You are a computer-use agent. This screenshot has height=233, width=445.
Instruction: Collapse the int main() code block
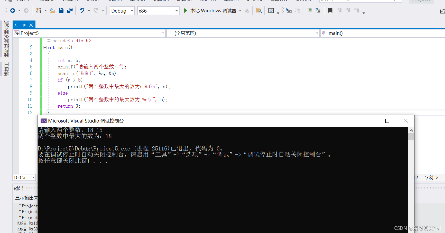[45, 47]
